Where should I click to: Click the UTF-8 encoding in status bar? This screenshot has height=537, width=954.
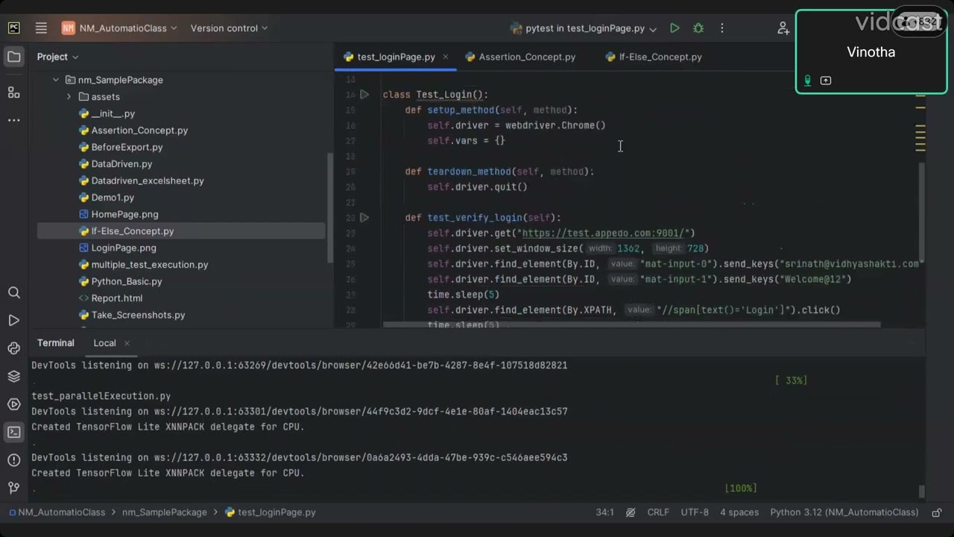pos(695,512)
